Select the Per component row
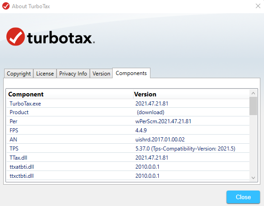This screenshot has width=264, height=206. [128, 121]
